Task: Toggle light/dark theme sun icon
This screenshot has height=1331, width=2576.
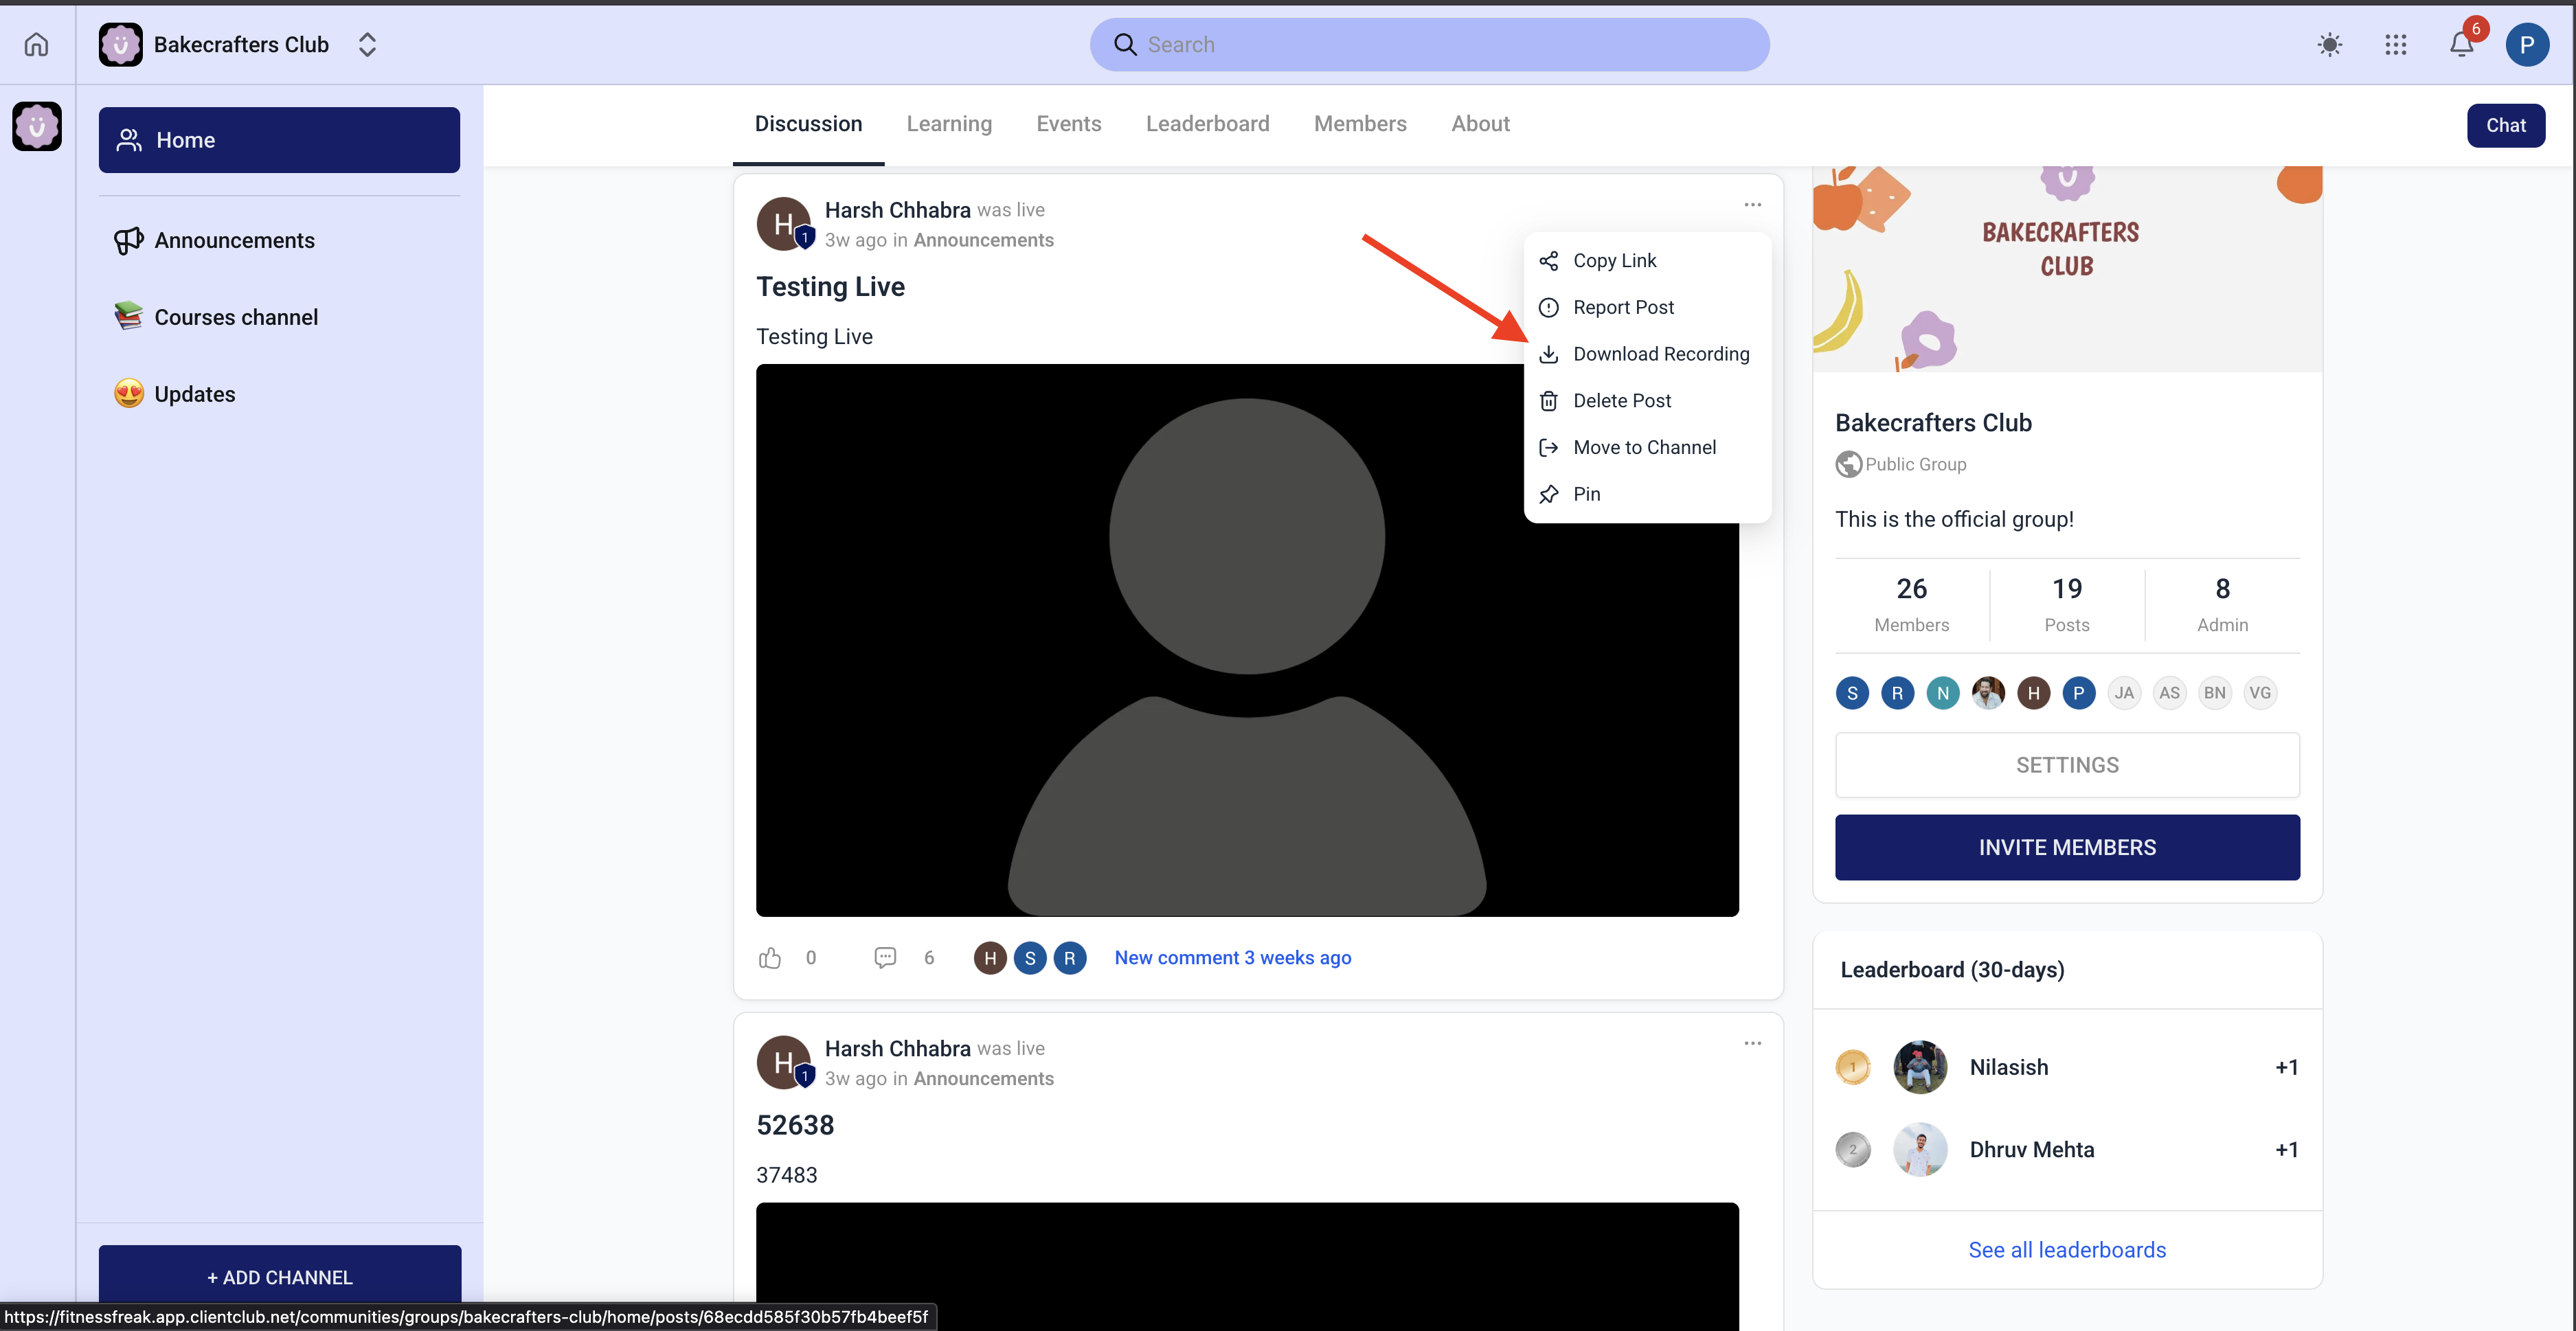Action: (2329, 44)
